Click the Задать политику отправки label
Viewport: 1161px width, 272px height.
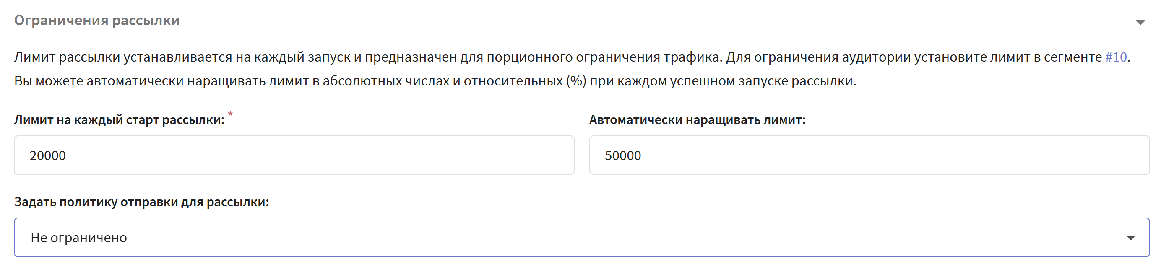click(141, 202)
